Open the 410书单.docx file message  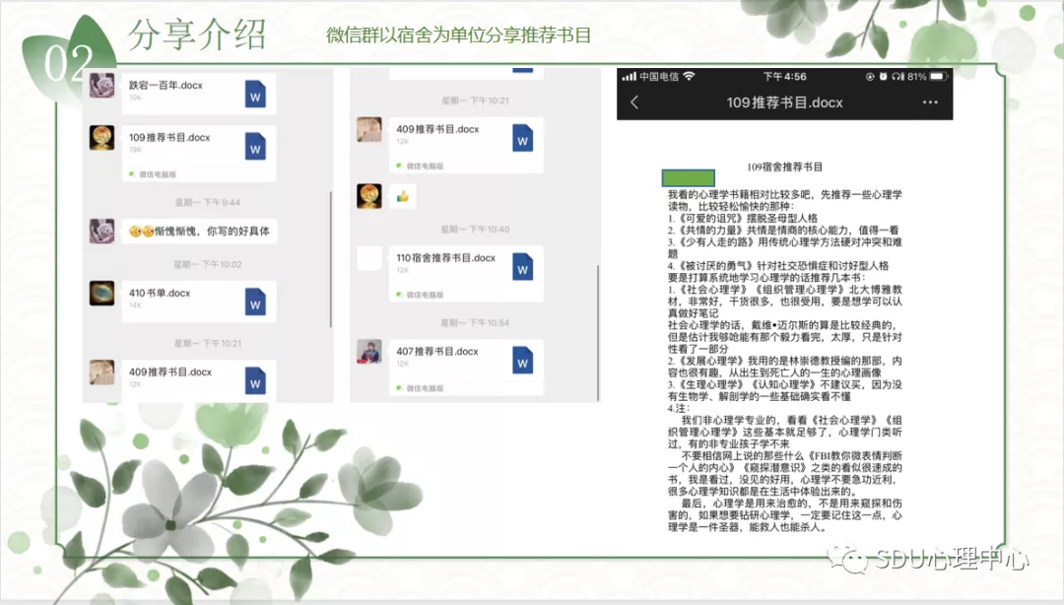click(198, 301)
